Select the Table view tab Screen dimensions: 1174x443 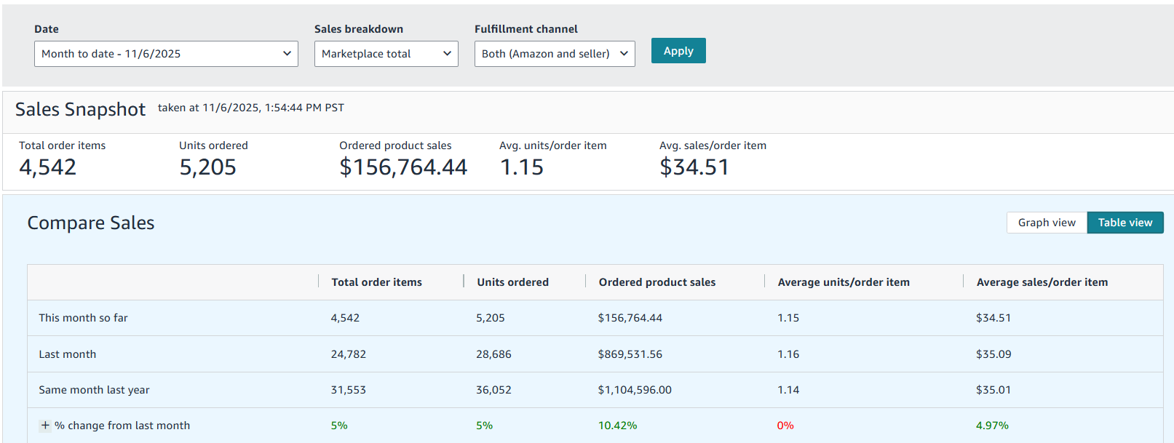(1125, 223)
